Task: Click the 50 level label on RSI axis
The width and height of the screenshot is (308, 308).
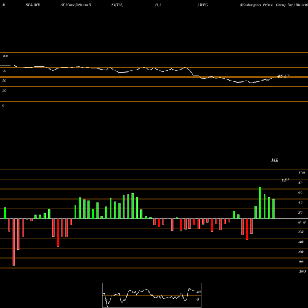Action: coord(4,81)
